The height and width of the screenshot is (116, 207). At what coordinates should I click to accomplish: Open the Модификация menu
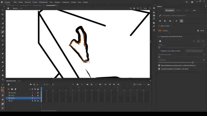tap(43, 2)
